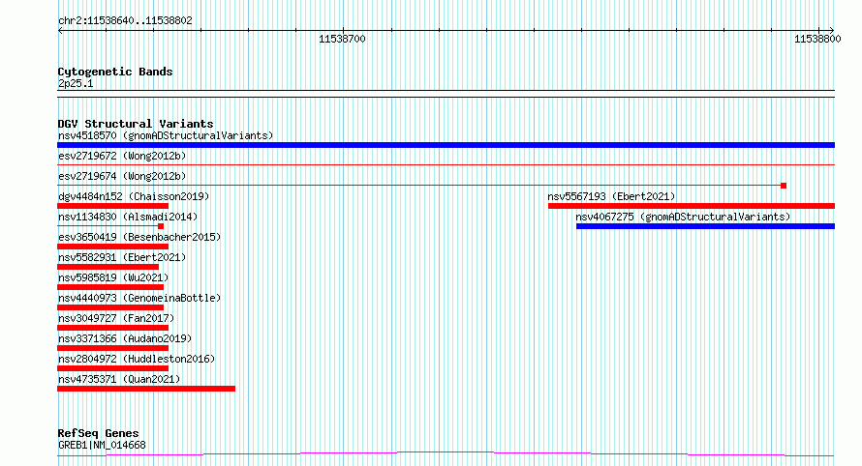The height and width of the screenshot is (466, 862).
Task: Click the red bar of nsv3049727
Action: (112, 328)
